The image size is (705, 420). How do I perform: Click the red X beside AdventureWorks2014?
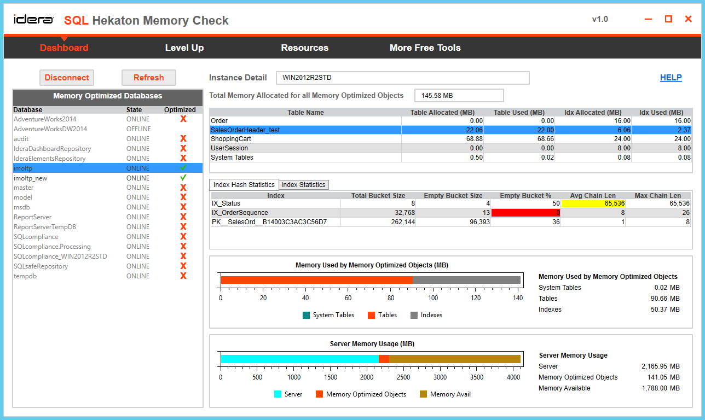coord(183,119)
